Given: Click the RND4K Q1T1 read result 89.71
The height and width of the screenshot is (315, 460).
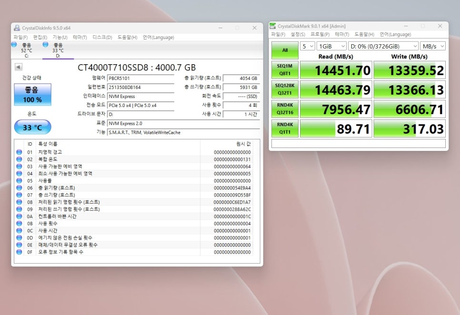Looking at the screenshot, I should [x=336, y=128].
